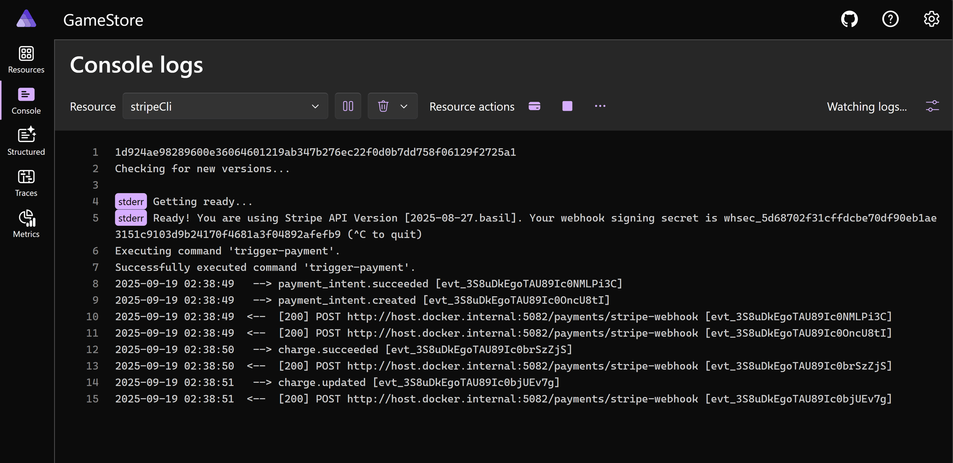Click the Resource label beside dropdown

(x=93, y=106)
